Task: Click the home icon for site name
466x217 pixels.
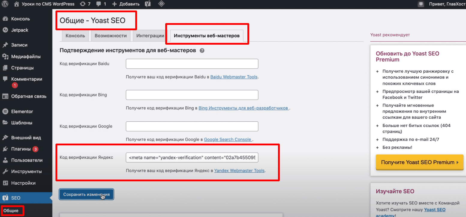Action: (17, 4)
